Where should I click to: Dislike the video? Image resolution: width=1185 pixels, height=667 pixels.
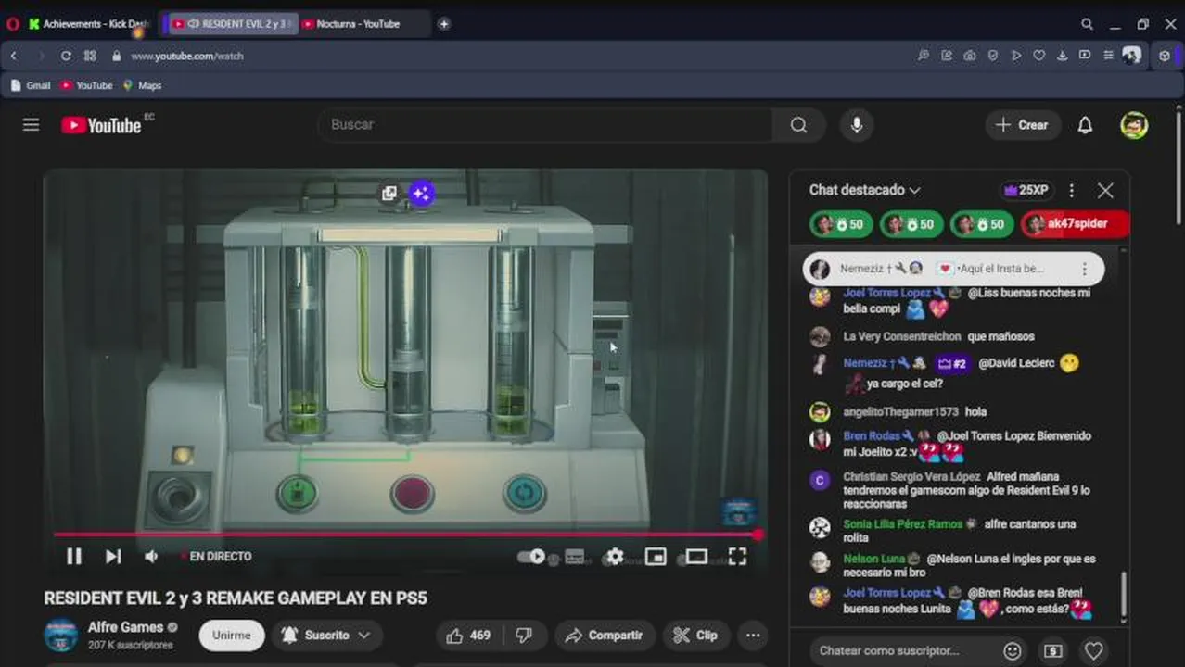pos(524,636)
